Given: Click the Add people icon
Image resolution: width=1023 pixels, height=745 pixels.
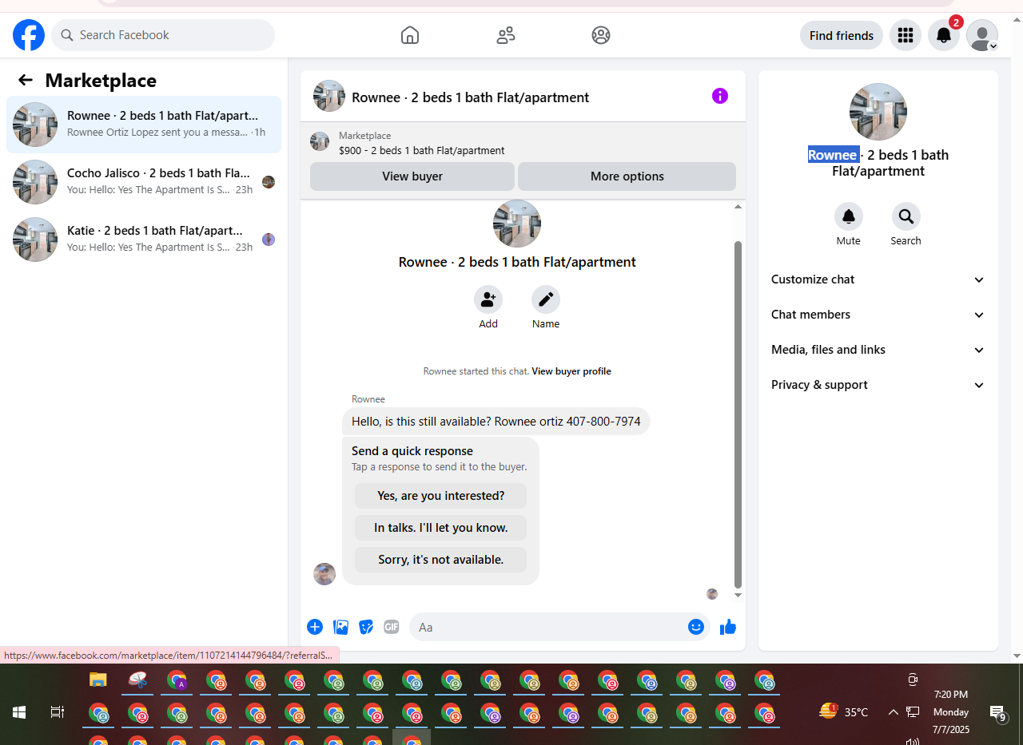Looking at the screenshot, I should point(488,299).
